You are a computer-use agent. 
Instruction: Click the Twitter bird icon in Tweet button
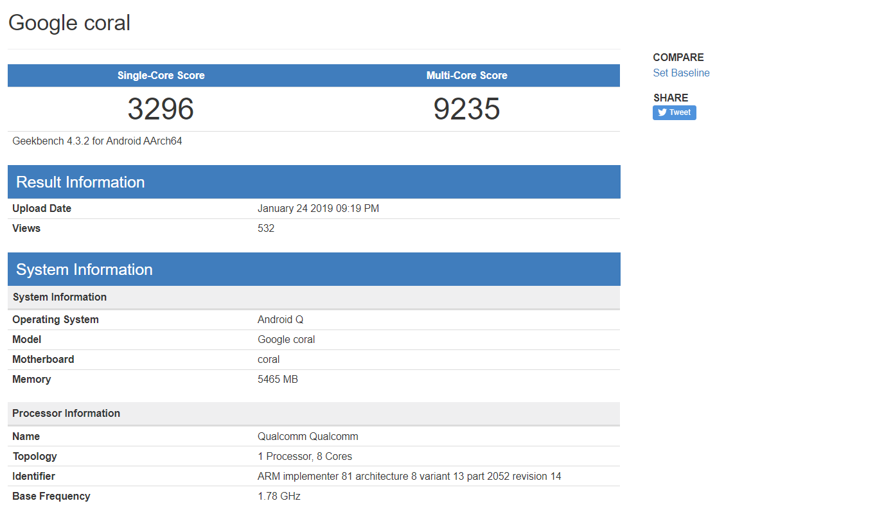pos(662,112)
